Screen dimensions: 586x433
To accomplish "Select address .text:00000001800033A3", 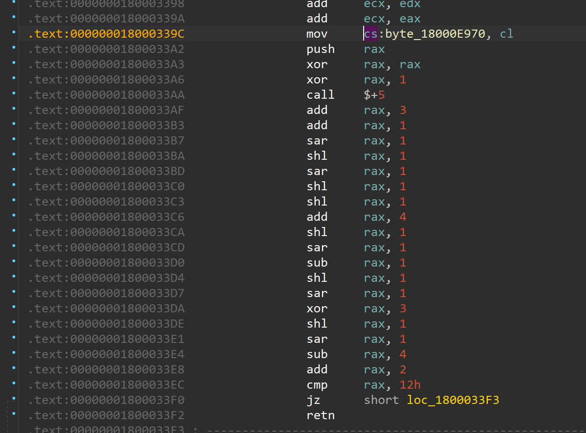I will [106, 64].
